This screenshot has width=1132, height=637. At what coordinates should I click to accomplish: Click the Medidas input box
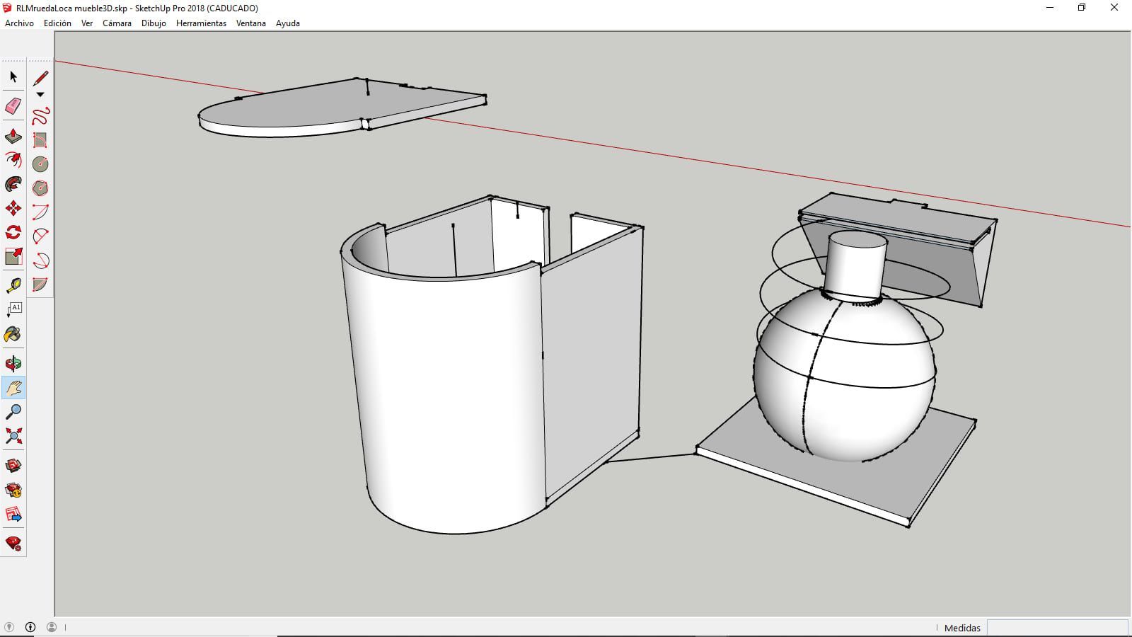point(1056,628)
